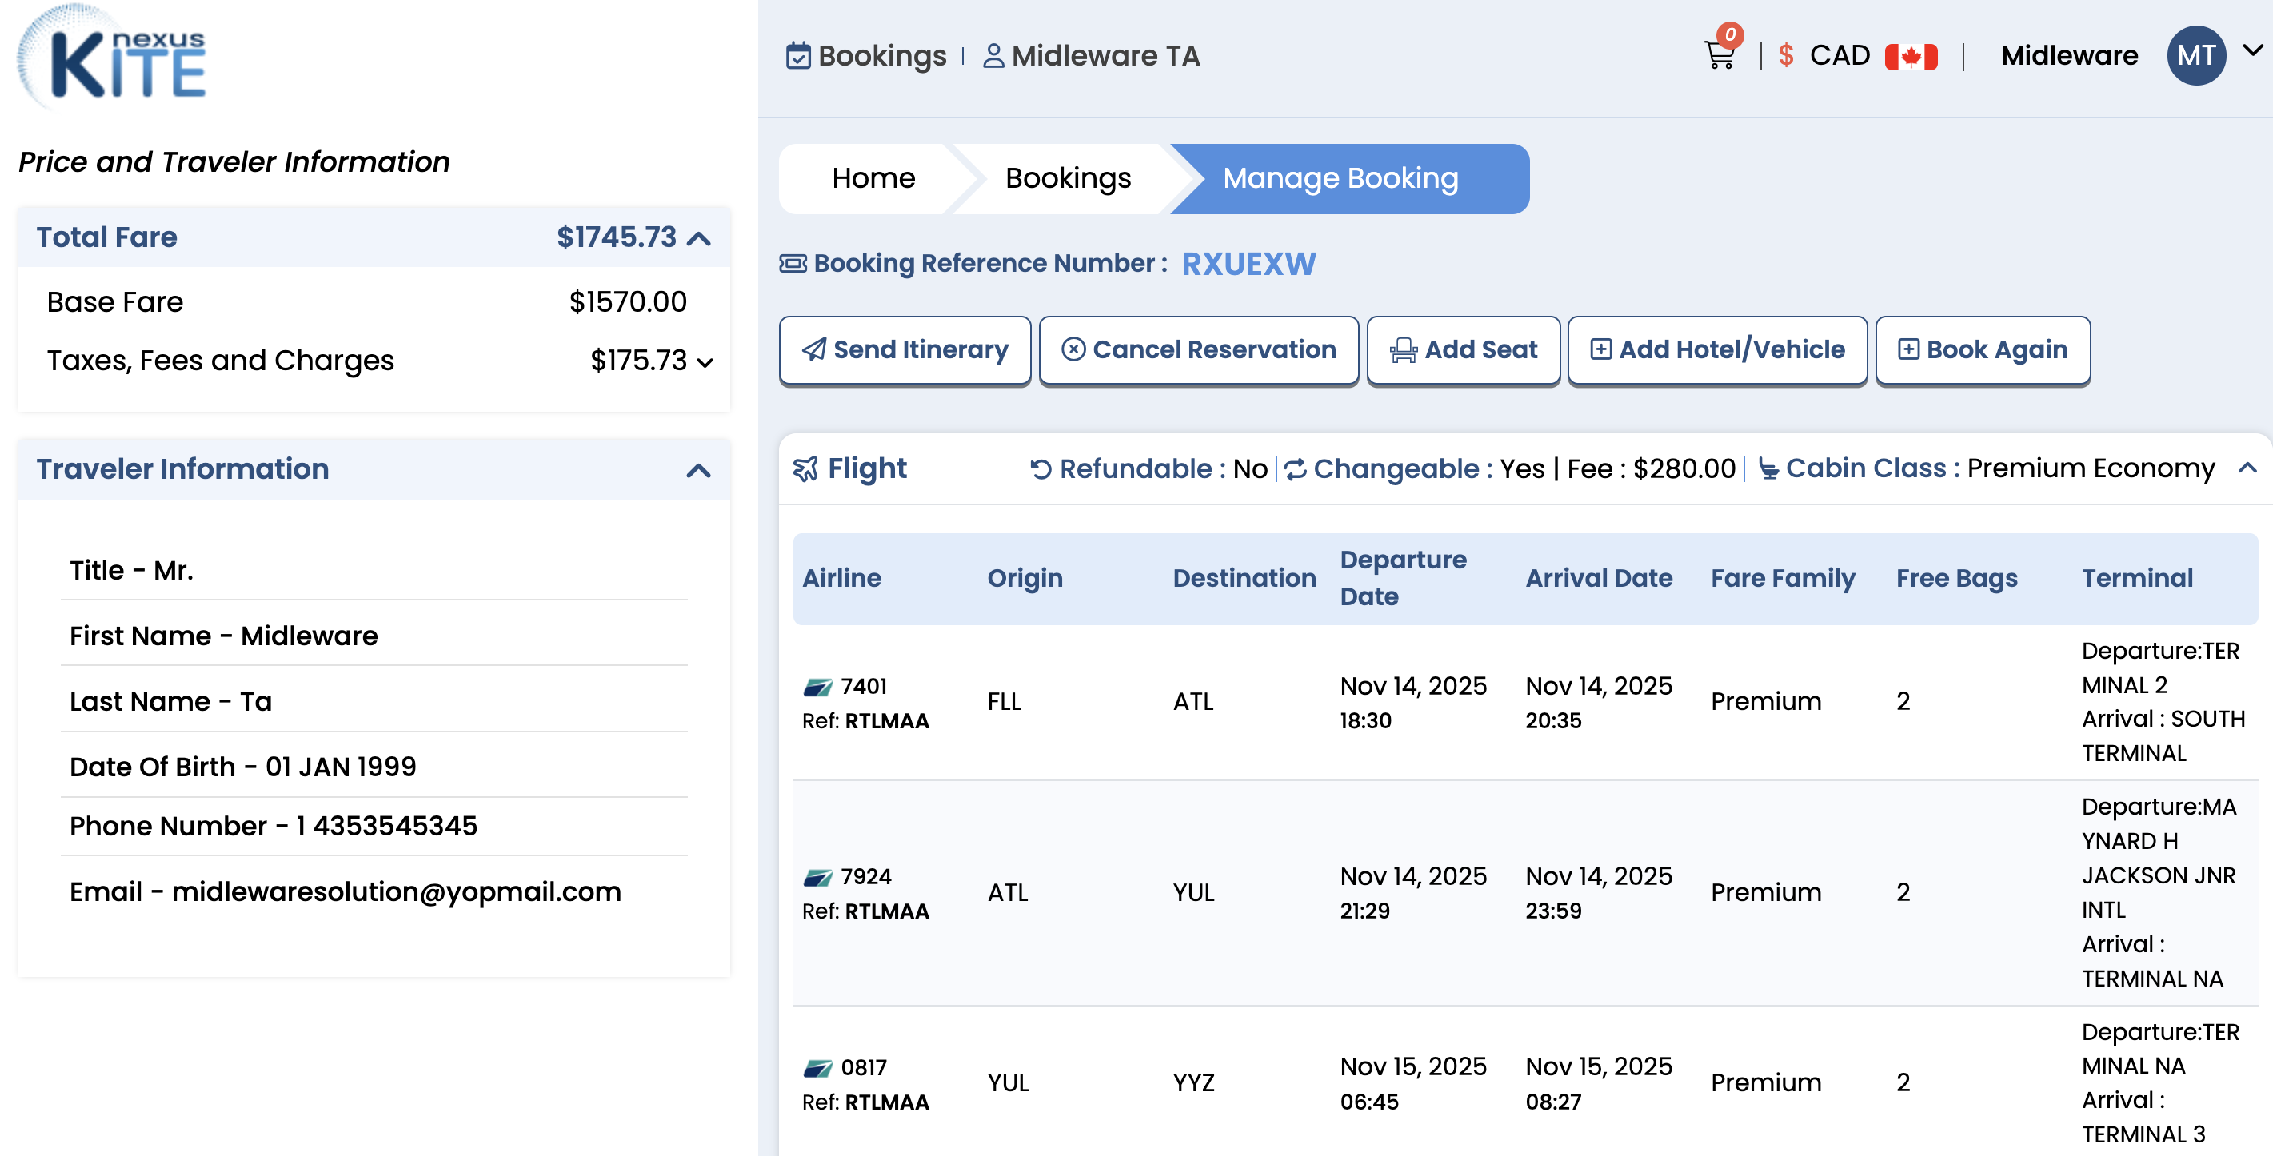
Task: Collapse the Total Fare section
Action: coord(699,238)
